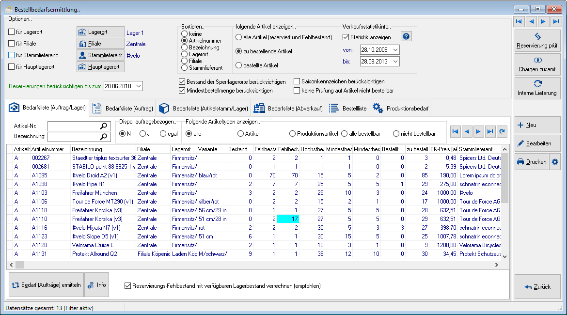Screen dimensions: 567x315
Task: Refresh the grid list
Action: pyautogui.click(x=502, y=132)
